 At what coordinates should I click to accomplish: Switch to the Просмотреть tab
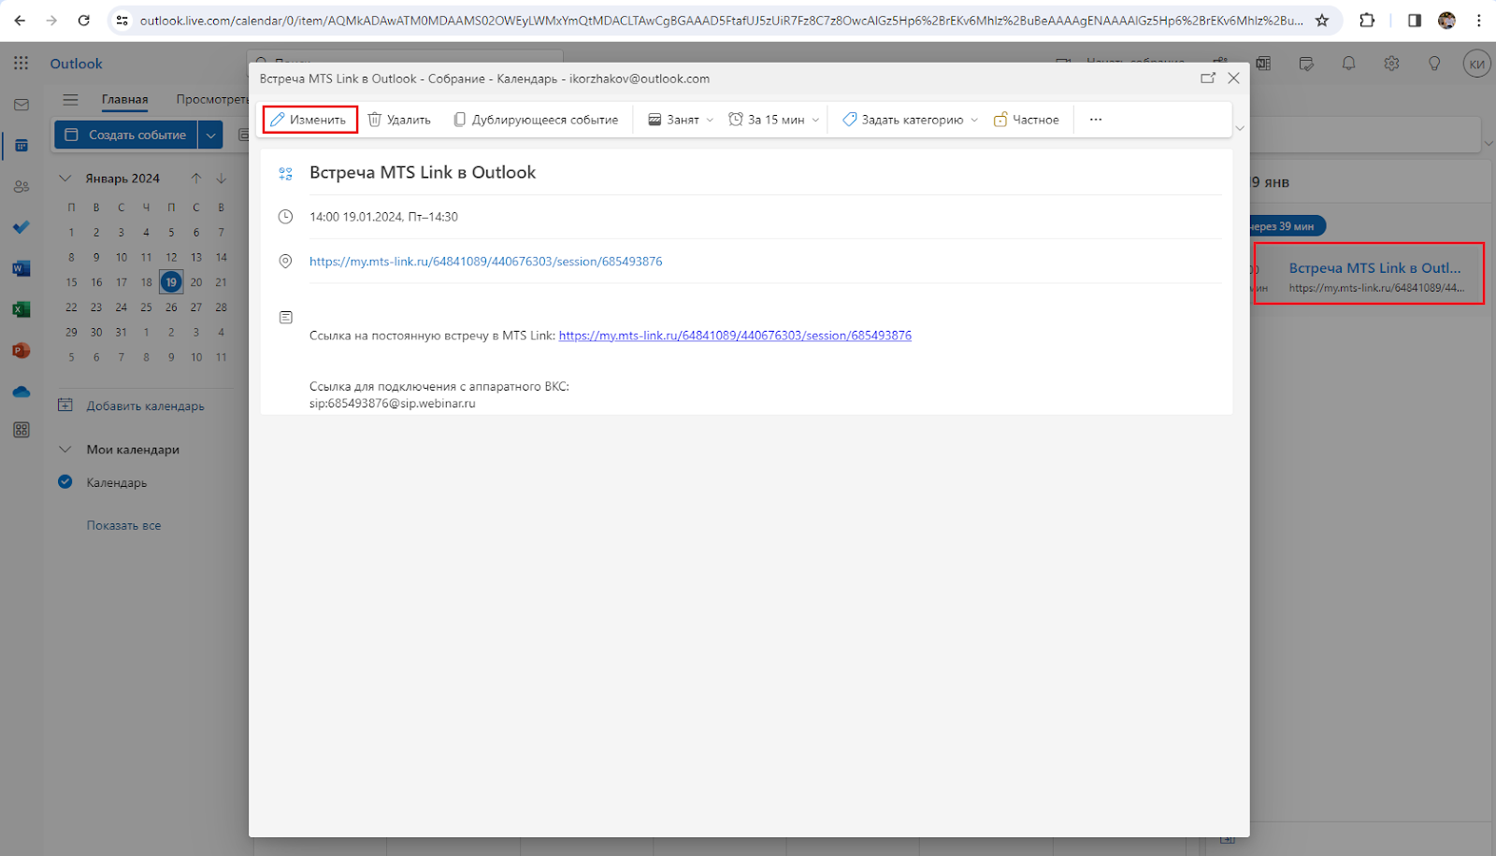tap(212, 99)
